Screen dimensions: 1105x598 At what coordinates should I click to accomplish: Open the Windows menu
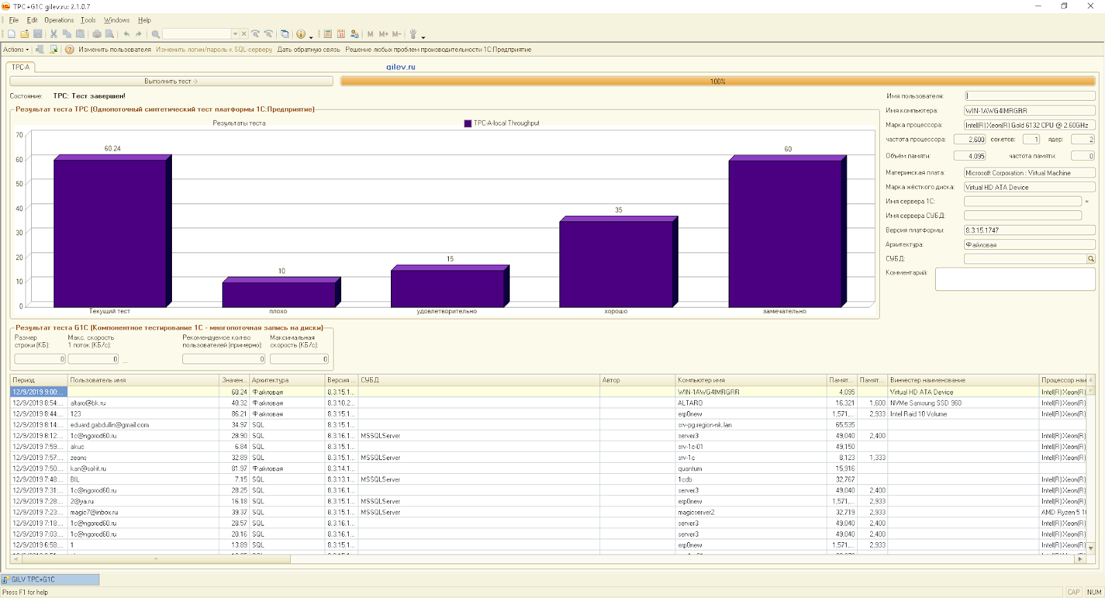[117, 20]
